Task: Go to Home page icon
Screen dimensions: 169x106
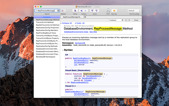Action: click(75, 11)
